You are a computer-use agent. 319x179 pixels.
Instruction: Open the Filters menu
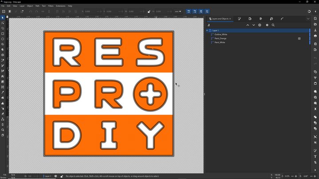point(51,6)
